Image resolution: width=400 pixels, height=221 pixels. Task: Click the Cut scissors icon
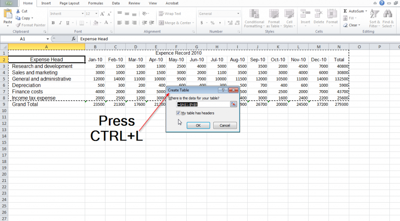click(18, 11)
